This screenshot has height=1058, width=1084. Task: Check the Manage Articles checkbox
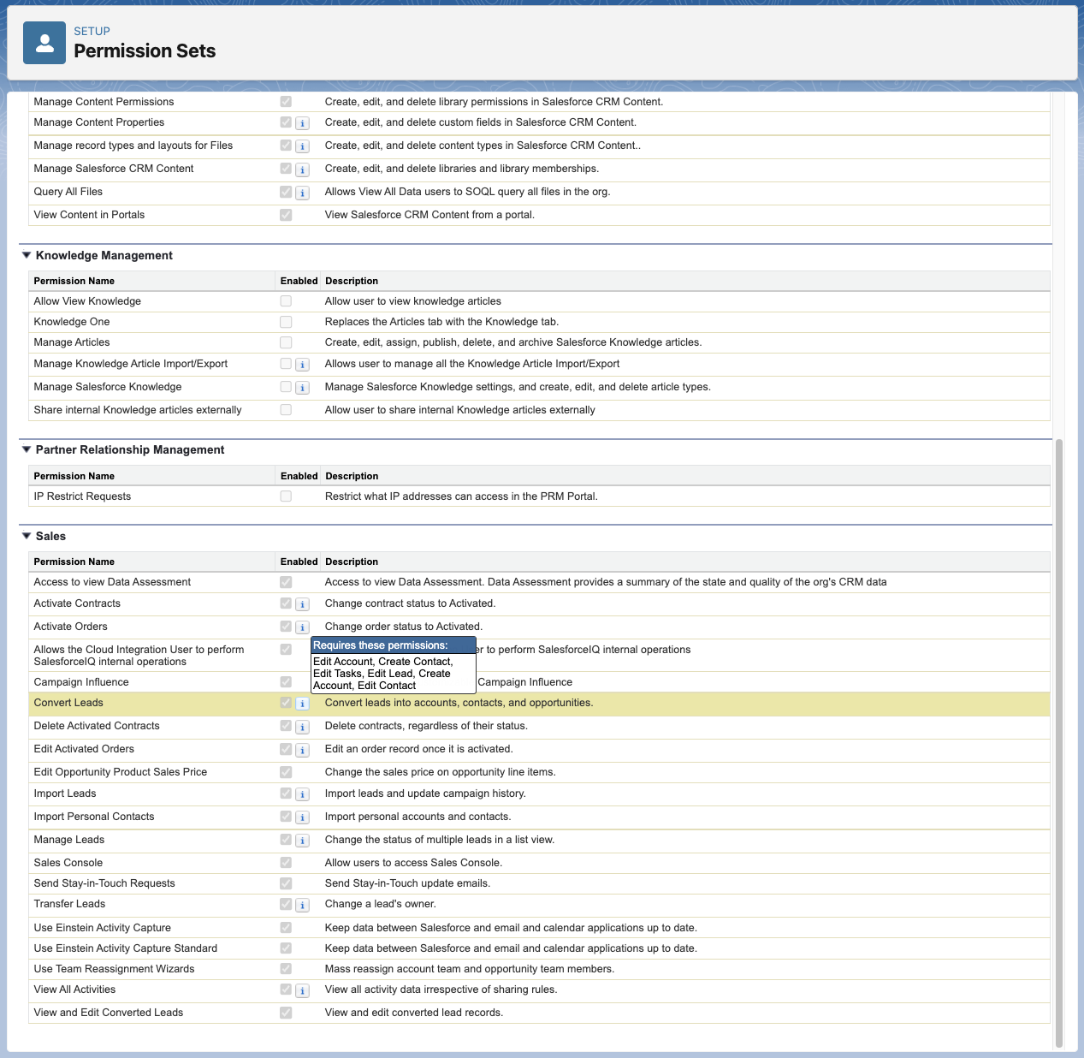click(x=286, y=342)
